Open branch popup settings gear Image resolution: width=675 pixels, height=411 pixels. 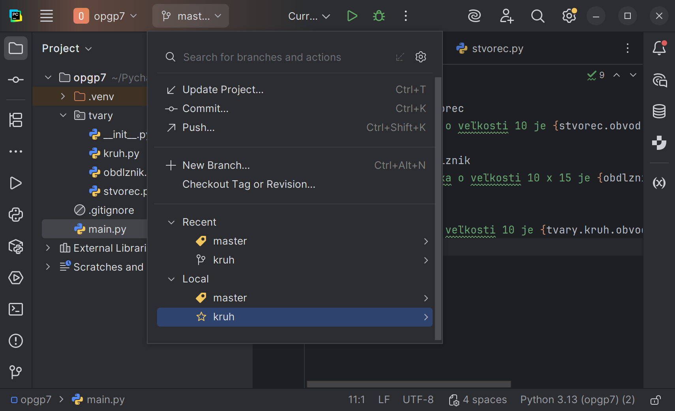(x=421, y=57)
